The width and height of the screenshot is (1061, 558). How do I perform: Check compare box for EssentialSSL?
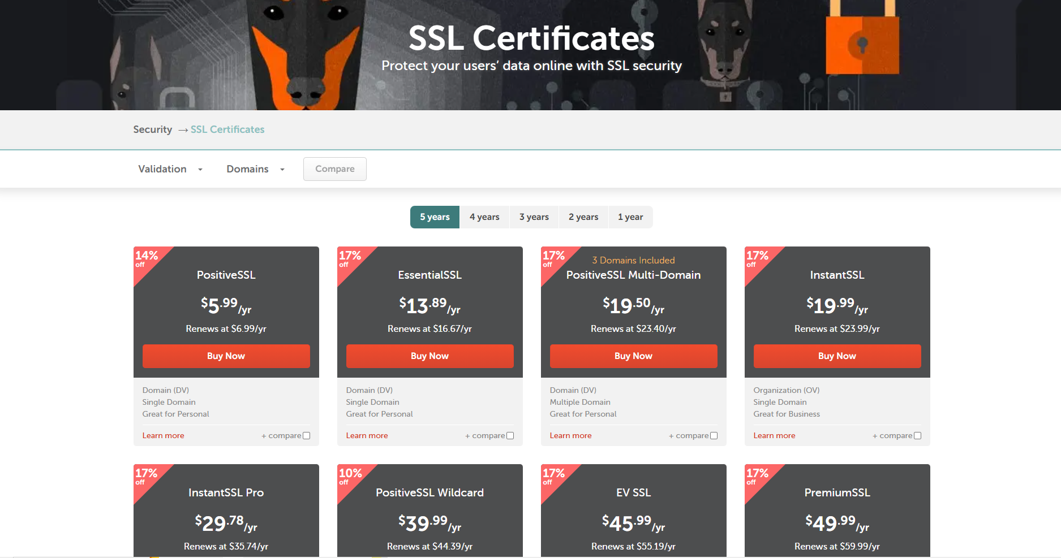[510, 435]
